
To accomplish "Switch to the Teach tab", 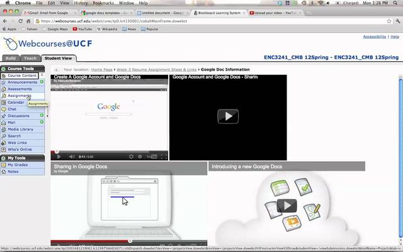I will pyautogui.click(x=30, y=58).
